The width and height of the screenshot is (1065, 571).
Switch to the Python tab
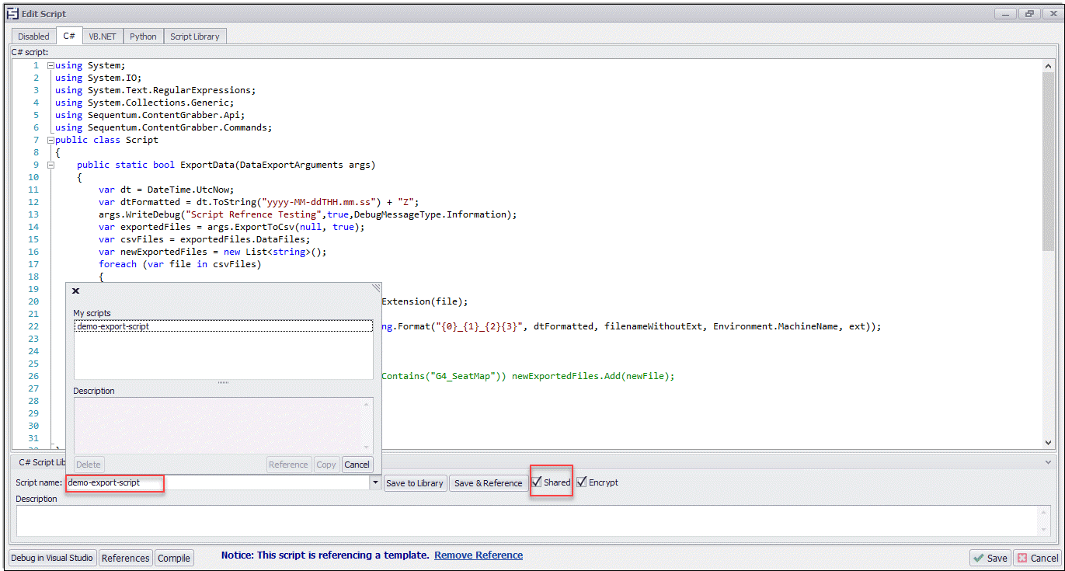click(x=143, y=36)
